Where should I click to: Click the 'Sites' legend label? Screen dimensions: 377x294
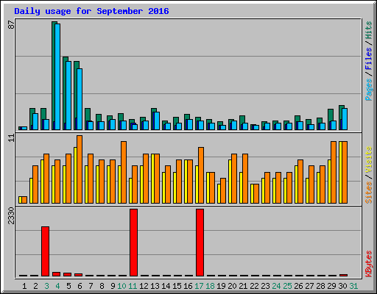pyautogui.click(x=368, y=193)
